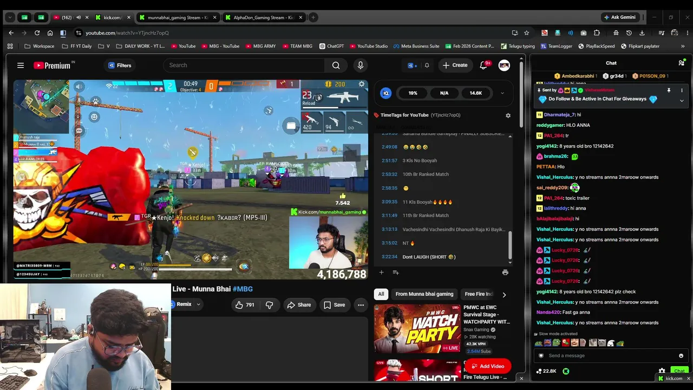Collapse the pinned chat message chevron
The image size is (693, 390).
[682, 101]
